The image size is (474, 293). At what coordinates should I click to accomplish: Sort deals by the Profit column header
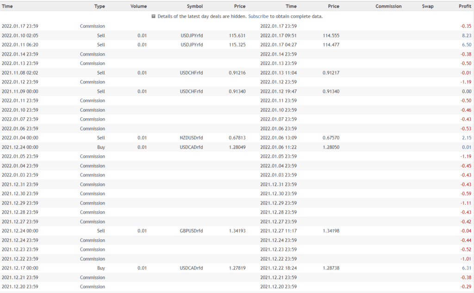[465, 6]
